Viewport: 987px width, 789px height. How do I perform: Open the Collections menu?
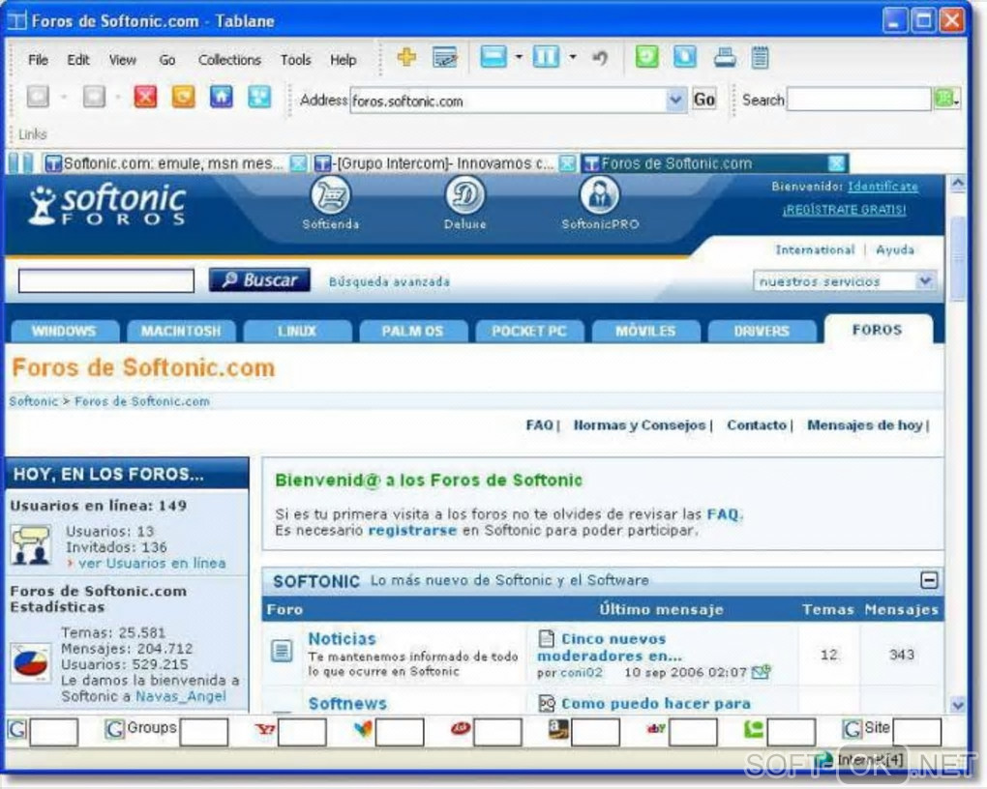(229, 60)
